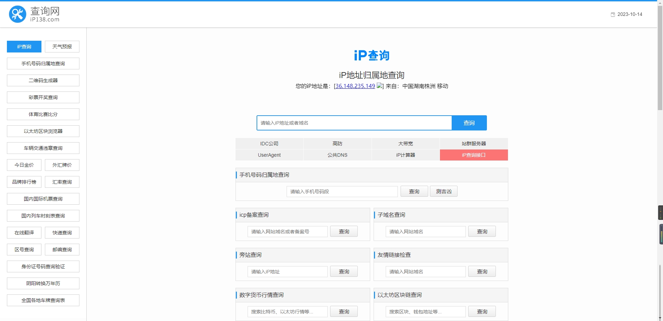Screen dimensions: 663x321
Task: Open the 大带宽 link
Action: [405, 144]
